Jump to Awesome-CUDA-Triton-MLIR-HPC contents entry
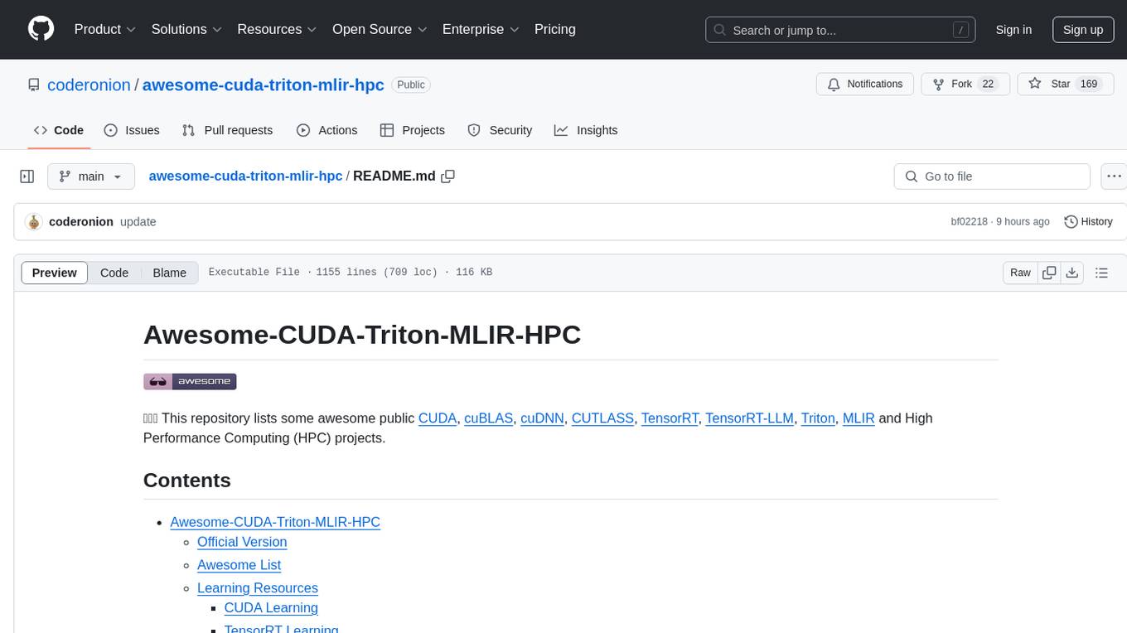Image resolution: width=1127 pixels, height=633 pixels. coord(275,522)
